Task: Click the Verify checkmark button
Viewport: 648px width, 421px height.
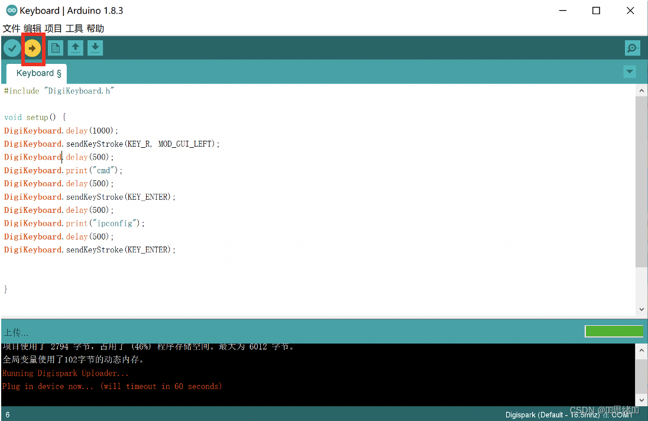Action: [x=12, y=48]
